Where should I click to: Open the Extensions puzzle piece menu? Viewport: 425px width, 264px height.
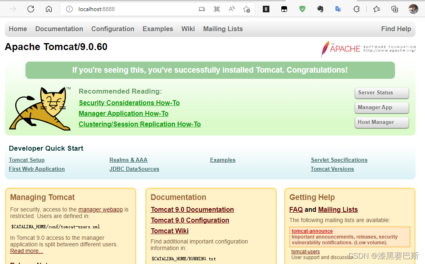click(x=356, y=9)
